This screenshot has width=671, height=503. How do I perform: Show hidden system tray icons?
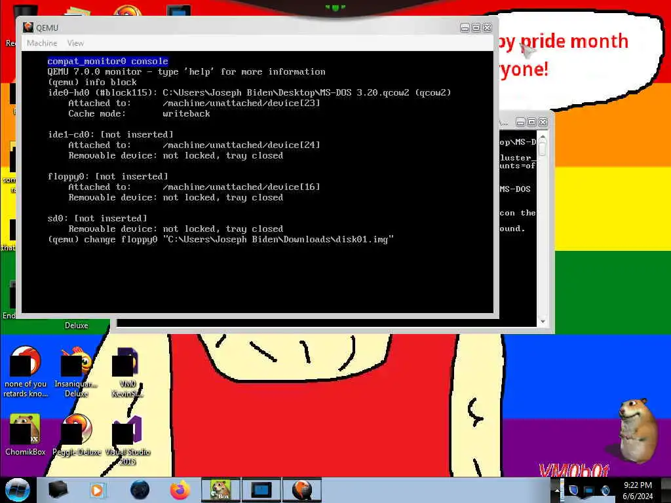(x=557, y=490)
